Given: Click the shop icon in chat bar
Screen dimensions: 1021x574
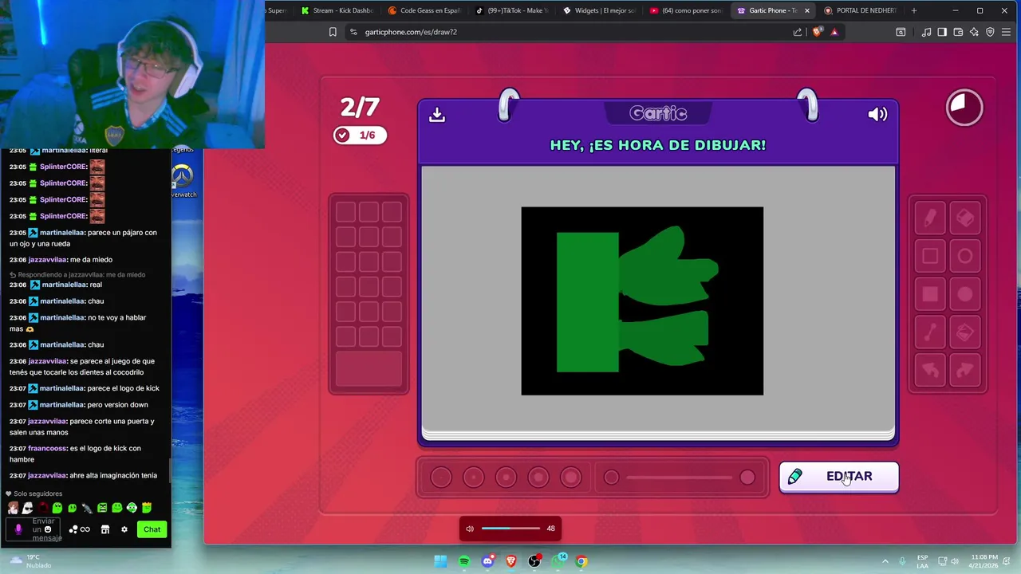Looking at the screenshot, I should (x=104, y=529).
